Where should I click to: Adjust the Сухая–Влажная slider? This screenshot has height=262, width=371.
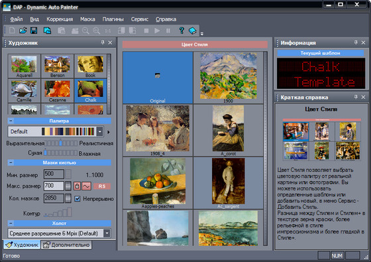(x=60, y=153)
